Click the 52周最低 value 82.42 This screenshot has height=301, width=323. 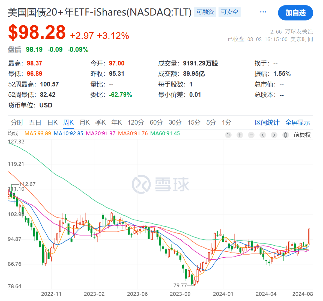tap(48, 95)
